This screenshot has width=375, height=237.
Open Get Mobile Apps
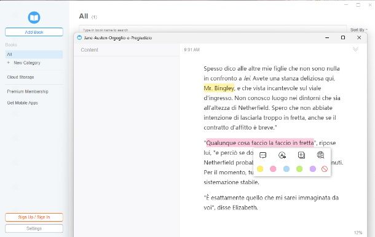tap(23, 103)
